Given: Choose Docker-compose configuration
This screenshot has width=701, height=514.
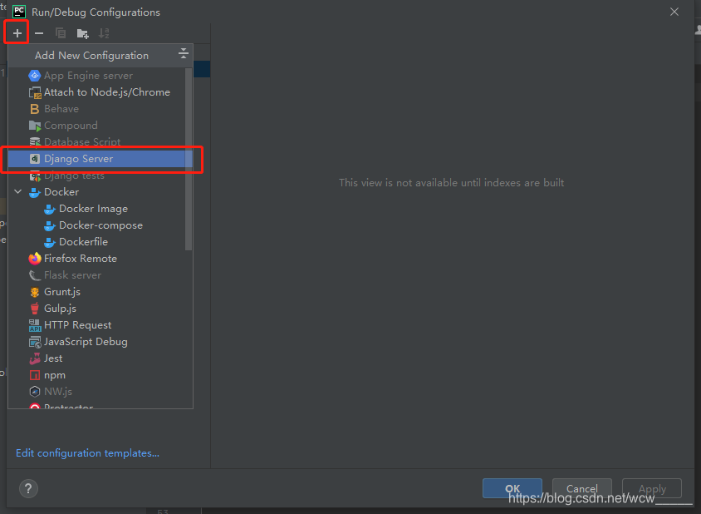Looking at the screenshot, I should pyautogui.click(x=101, y=225).
